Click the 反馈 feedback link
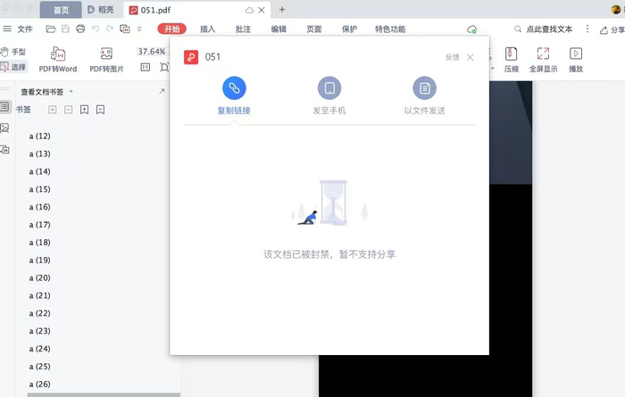 tap(452, 57)
